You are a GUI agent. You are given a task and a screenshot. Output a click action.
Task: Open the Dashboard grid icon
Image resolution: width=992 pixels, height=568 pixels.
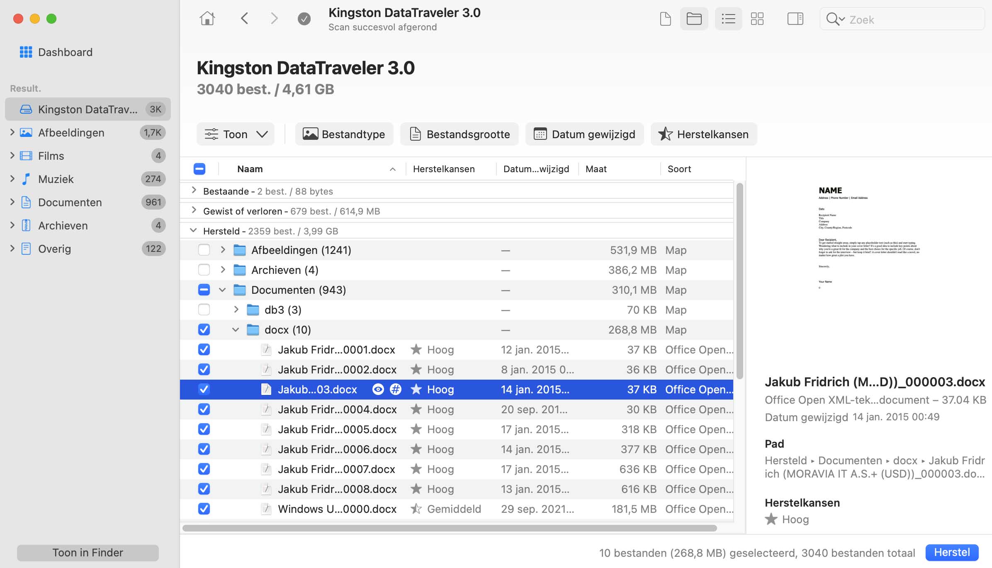(26, 52)
